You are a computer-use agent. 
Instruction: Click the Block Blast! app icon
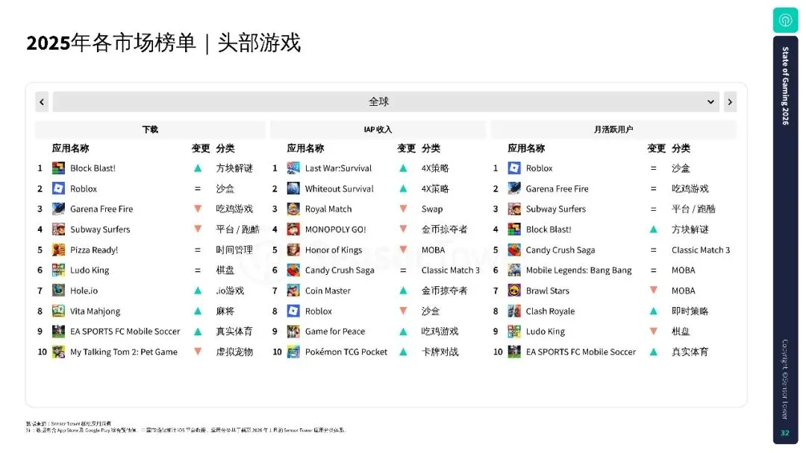click(x=57, y=168)
